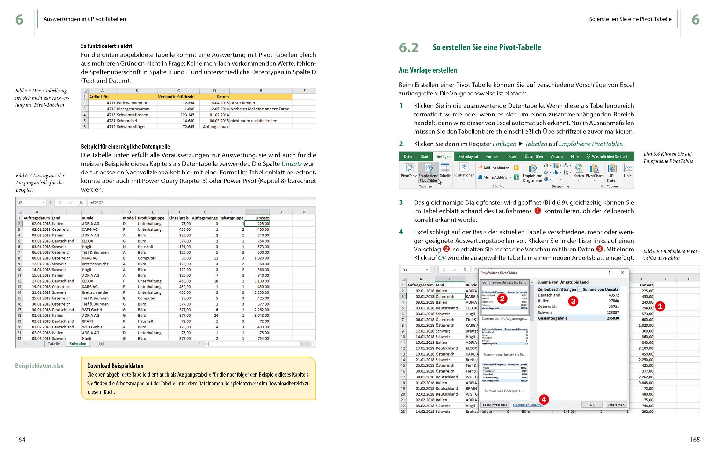Click the suggestion list scroll-up arrow
715x451 pixels.
(532, 282)
